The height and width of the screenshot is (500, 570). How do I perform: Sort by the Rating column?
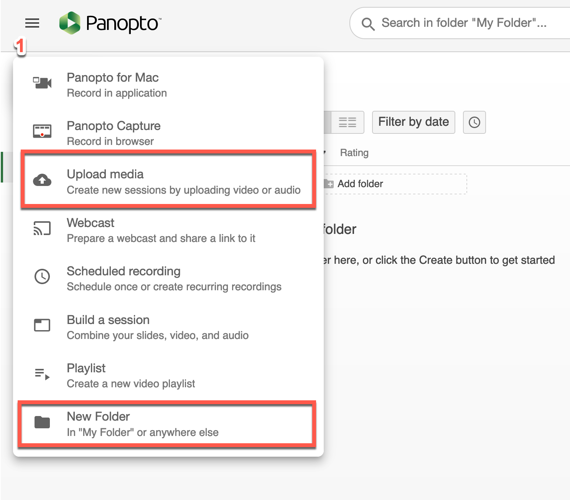pyautogui.click(x=354, y=153)
